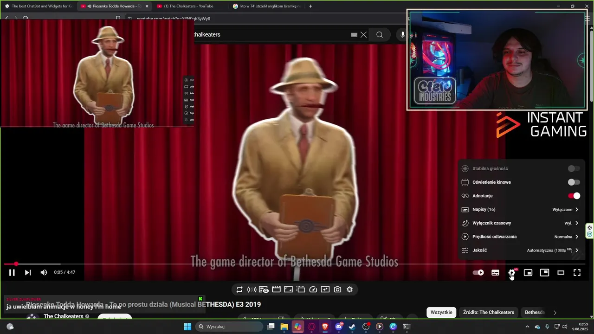Click the speedometer icon in extension toolbar
The image size is (594, 334).
313,289
